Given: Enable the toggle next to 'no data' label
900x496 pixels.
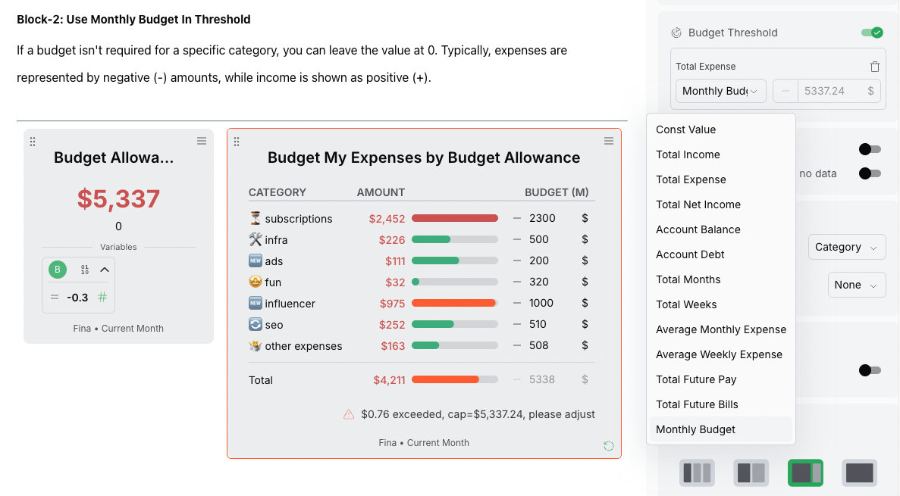Looking at the screenshot, I should (x=870, y=173).
